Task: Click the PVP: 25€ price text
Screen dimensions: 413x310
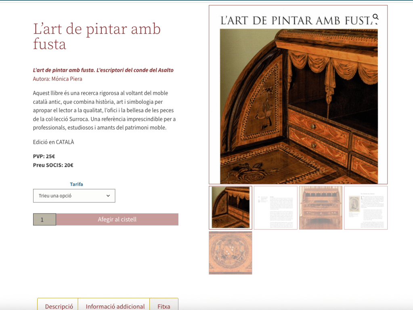Action: [x=44, y=156]
